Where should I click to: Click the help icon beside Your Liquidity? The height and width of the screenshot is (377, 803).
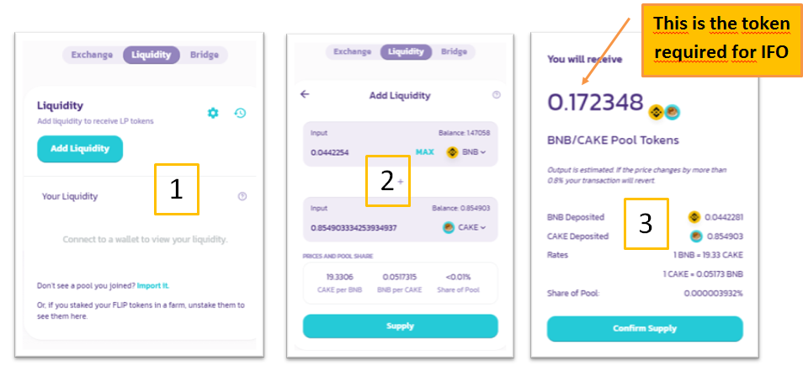(x=242, y=196)
